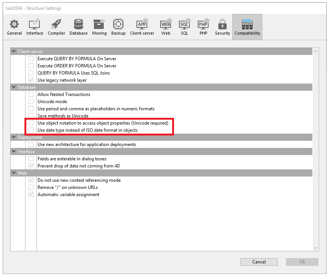330x277 pixels.
Task: Click the Cancel button
Action: pos(259,262)
